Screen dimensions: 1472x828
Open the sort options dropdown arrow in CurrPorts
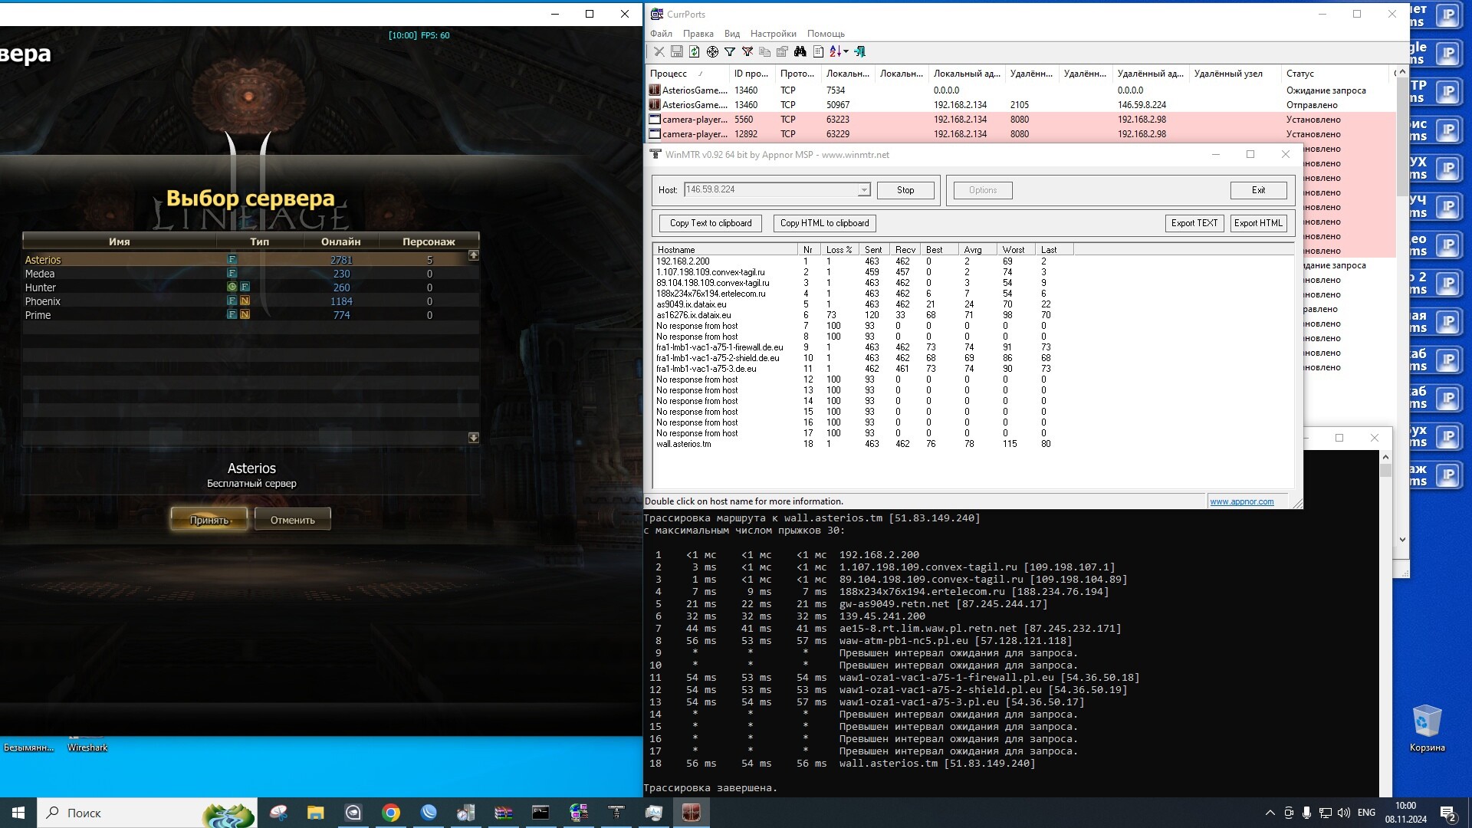(x=846, y=51)
